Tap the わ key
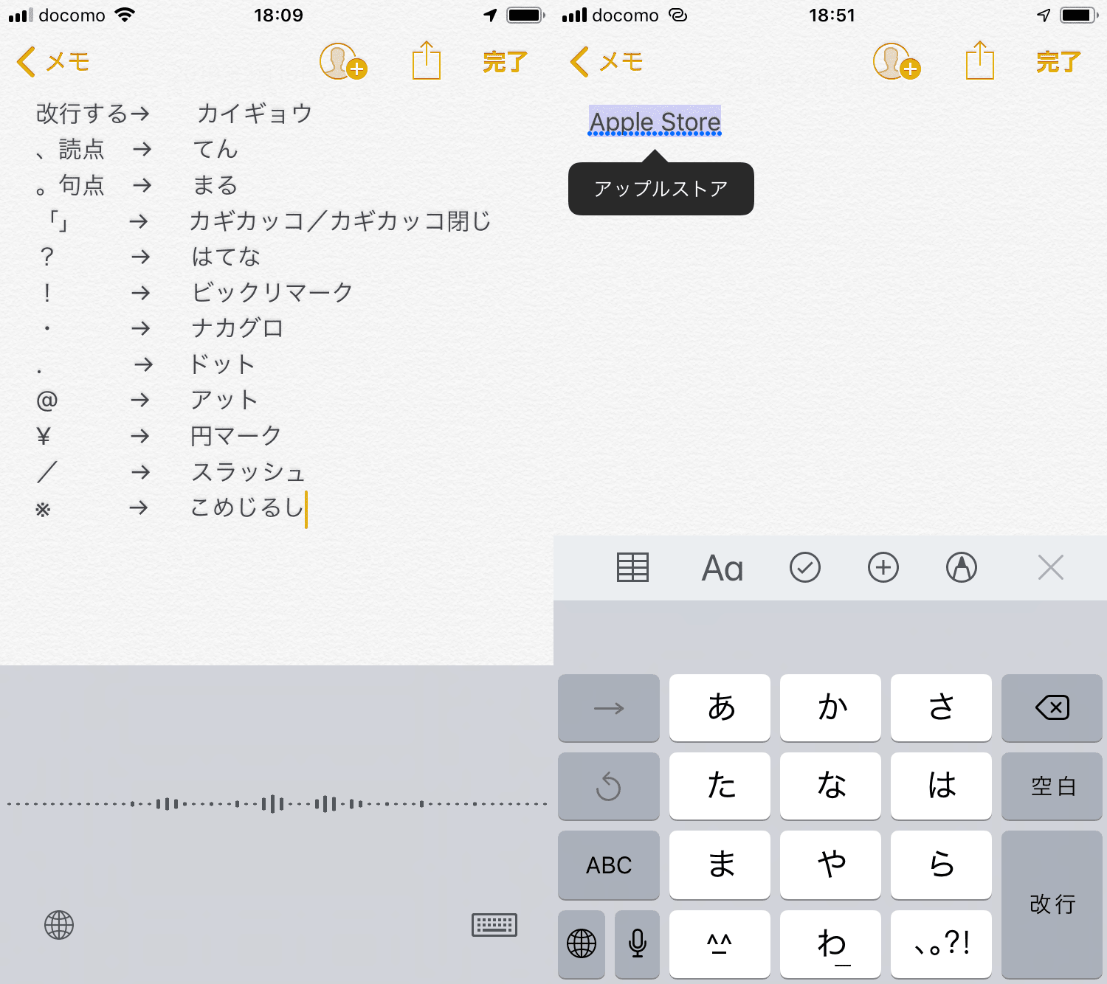1107x984 pixels. [830, 944]
